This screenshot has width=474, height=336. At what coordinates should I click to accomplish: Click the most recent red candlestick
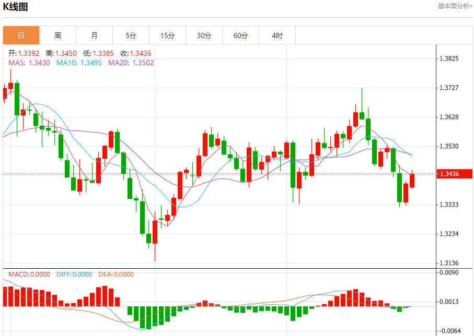coord(412,181)
